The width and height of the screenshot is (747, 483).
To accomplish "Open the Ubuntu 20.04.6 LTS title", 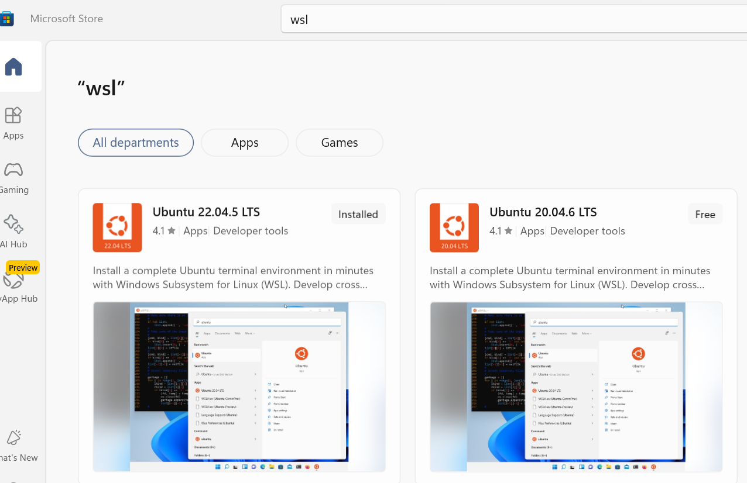I will (x=543, y=212).
